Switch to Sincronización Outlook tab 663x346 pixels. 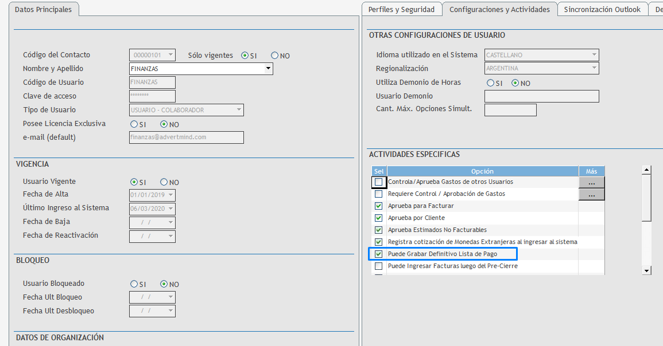tap(602, 10)
